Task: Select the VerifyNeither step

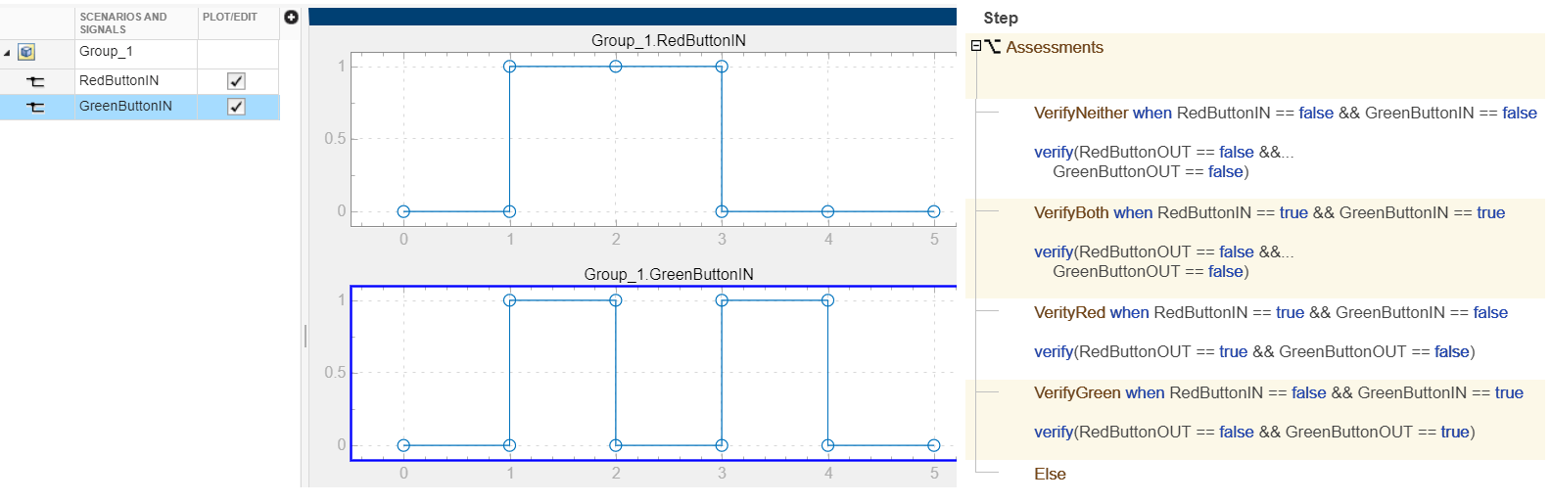Action: 1081,113
